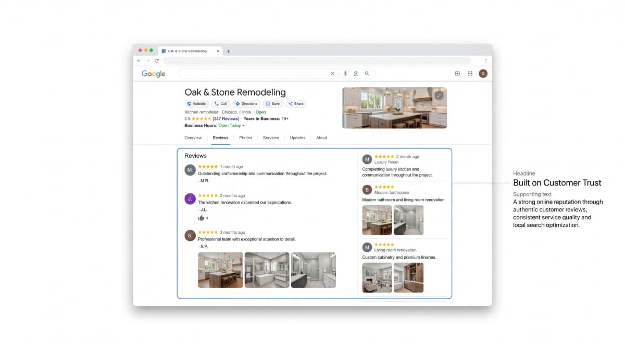Go to the Services tab

coord(271,138)
